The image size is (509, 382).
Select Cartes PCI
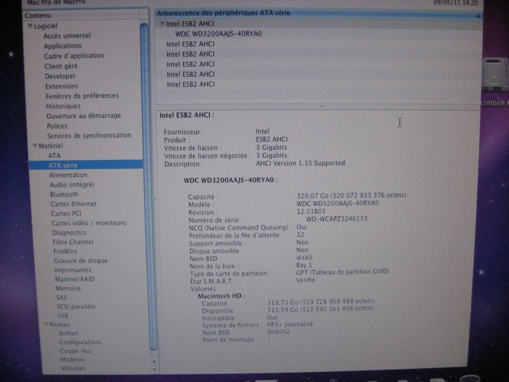click(x=66, y=214)
